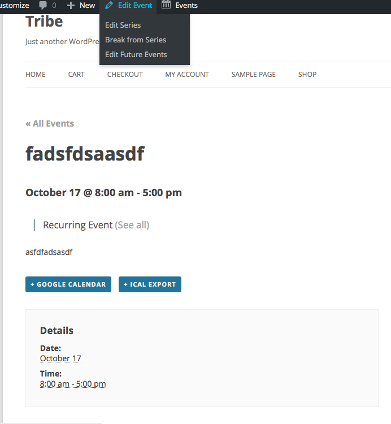Select Edit Series from the dropdown

(123, 25)
